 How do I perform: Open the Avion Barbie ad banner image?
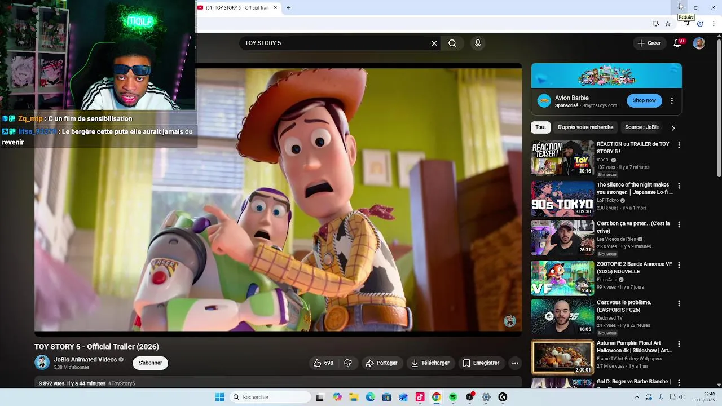coord(606,76)
